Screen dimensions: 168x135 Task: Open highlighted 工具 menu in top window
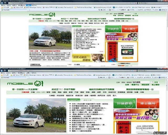[29, 5]
